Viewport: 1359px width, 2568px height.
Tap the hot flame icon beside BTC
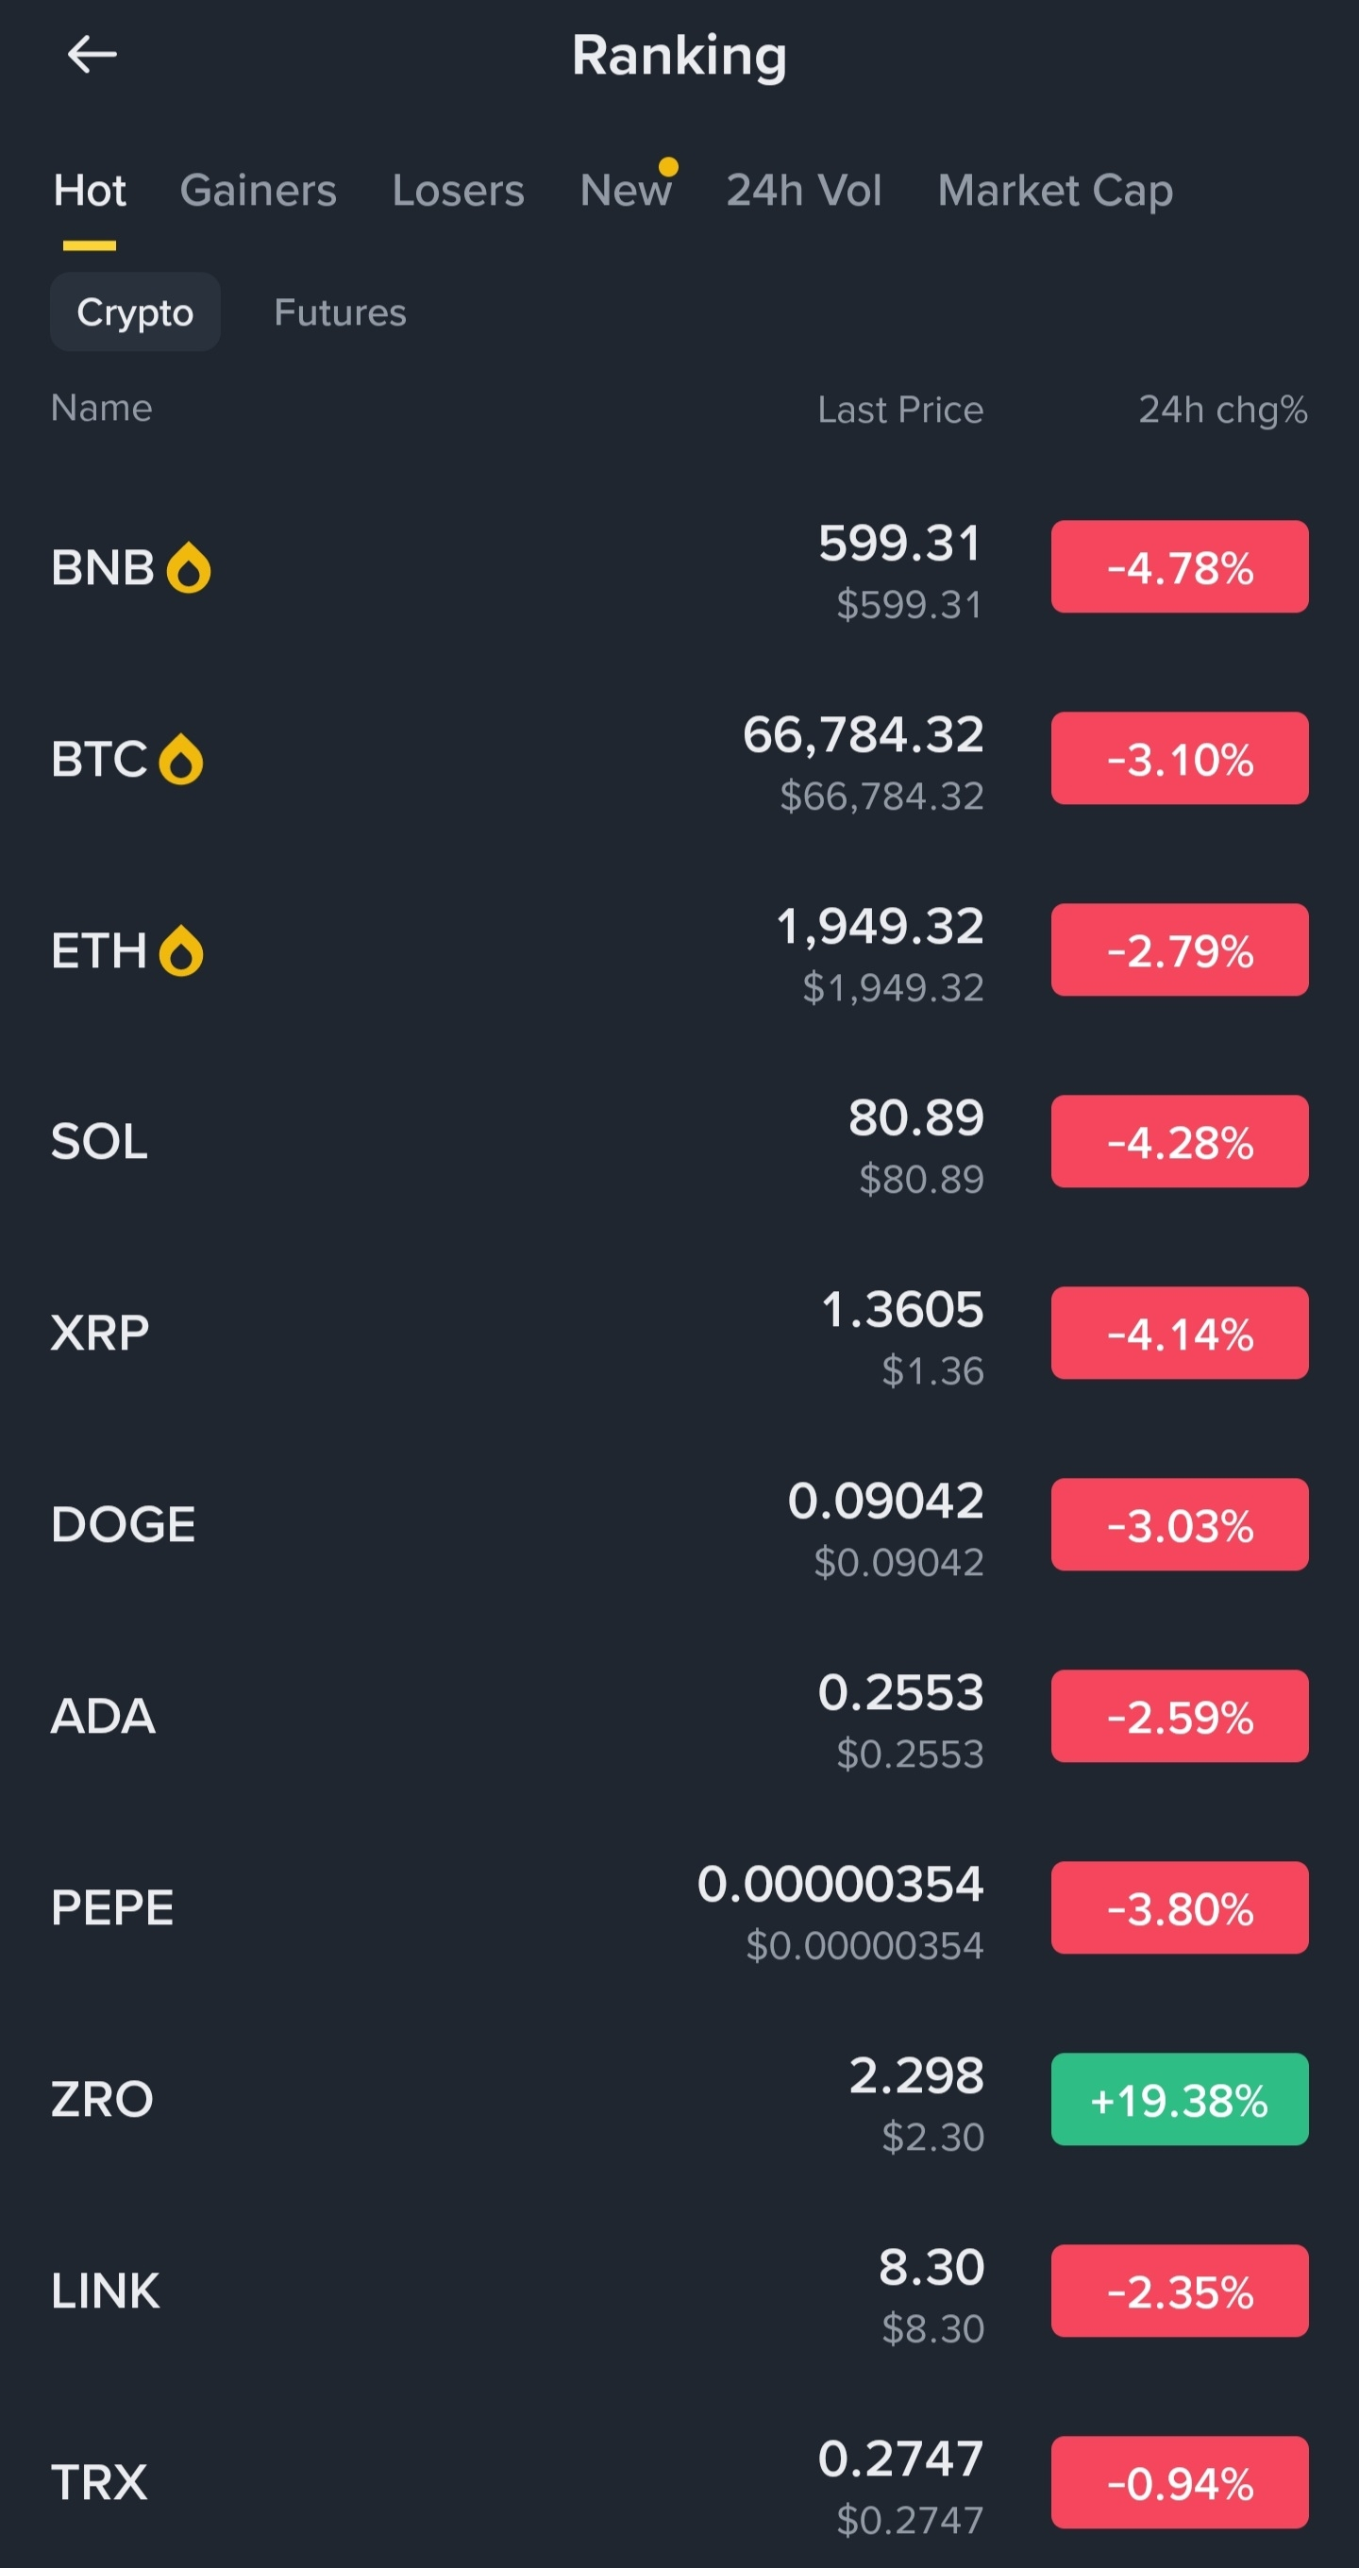pyautogui.click(x=181, y=760)
